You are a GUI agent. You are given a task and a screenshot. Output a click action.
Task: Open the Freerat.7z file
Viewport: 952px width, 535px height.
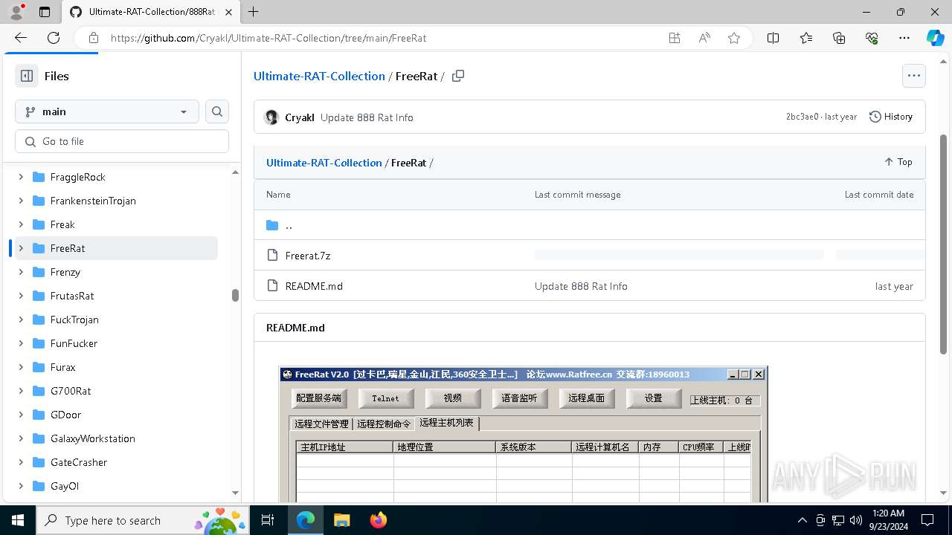coord(307,255)
